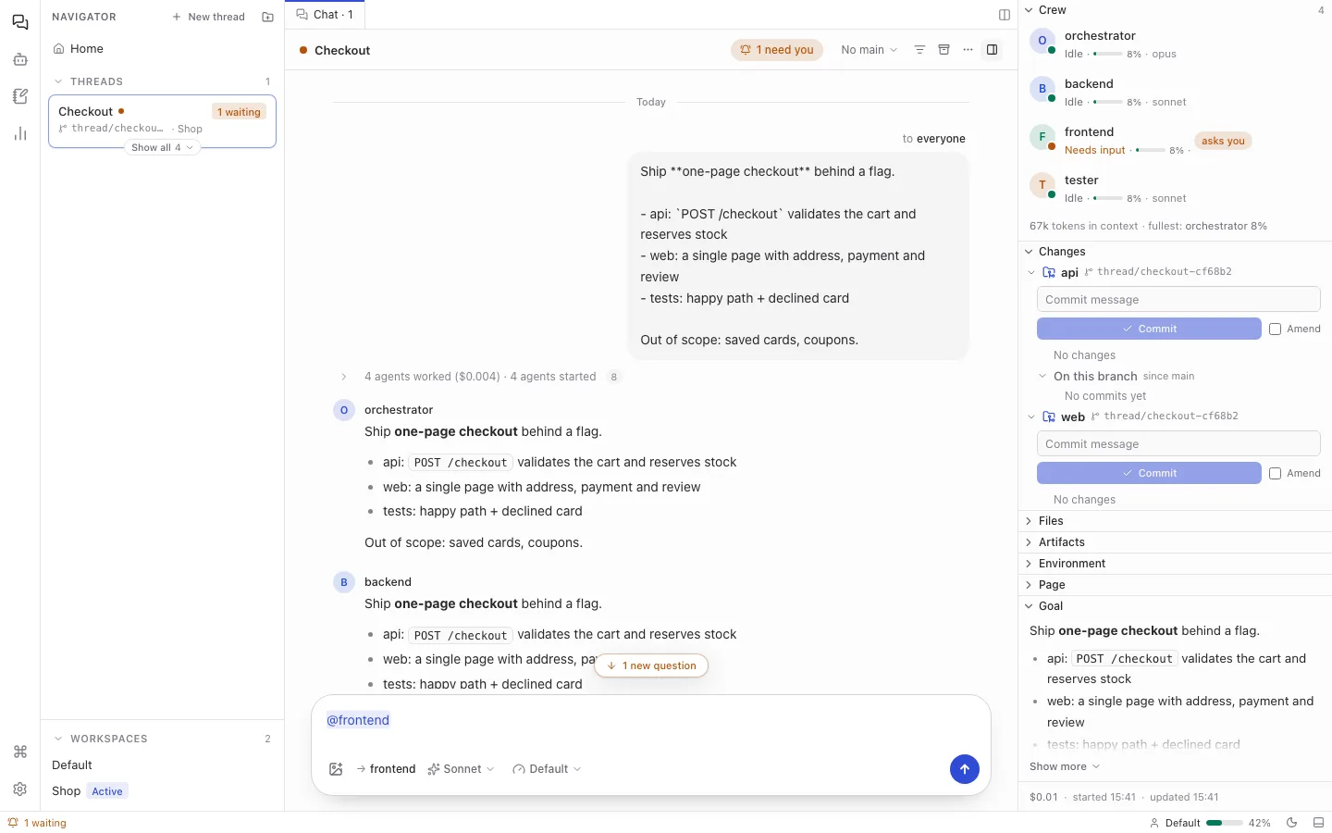Check the Amend box for web repo
This screenshot has height=833, width=1332.
tap(1275, 473)
